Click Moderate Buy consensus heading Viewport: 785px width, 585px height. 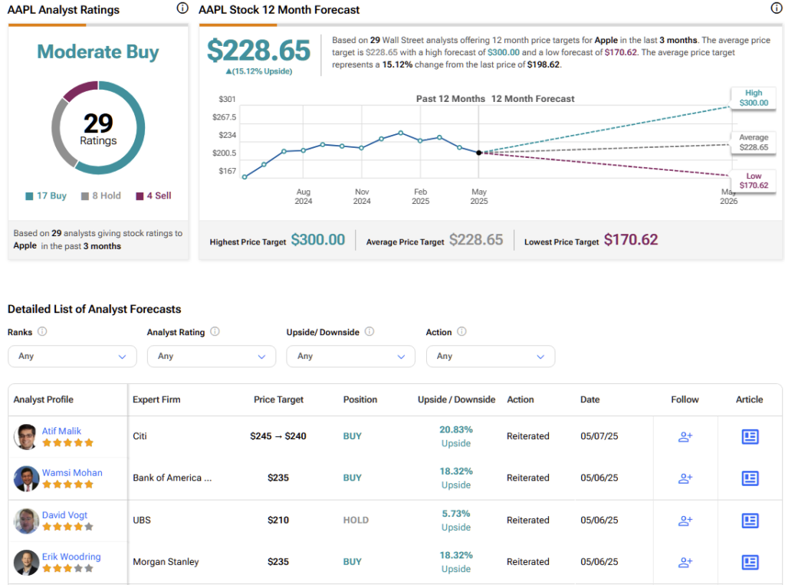(x=98, y=51)
